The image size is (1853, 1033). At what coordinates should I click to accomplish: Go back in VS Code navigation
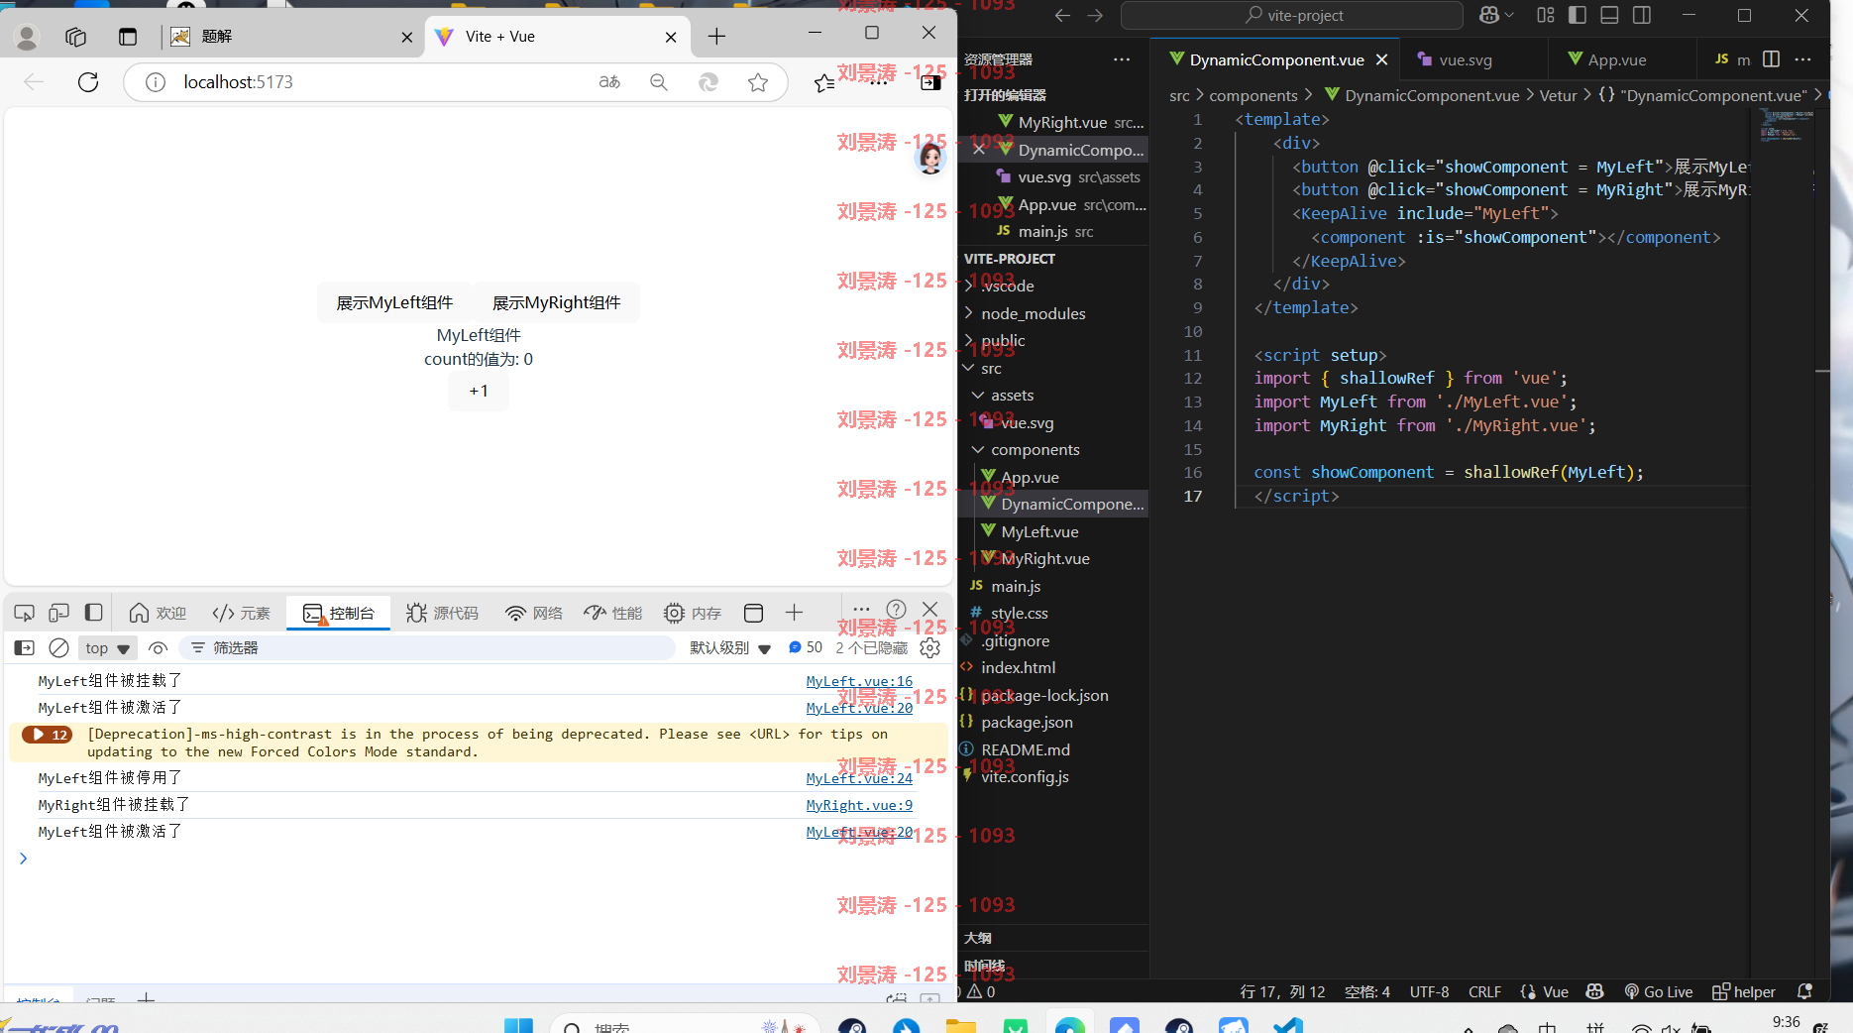1062,15
